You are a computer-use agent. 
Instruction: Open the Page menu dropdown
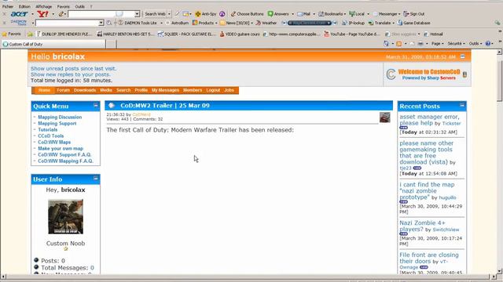(x=438, y=44)
